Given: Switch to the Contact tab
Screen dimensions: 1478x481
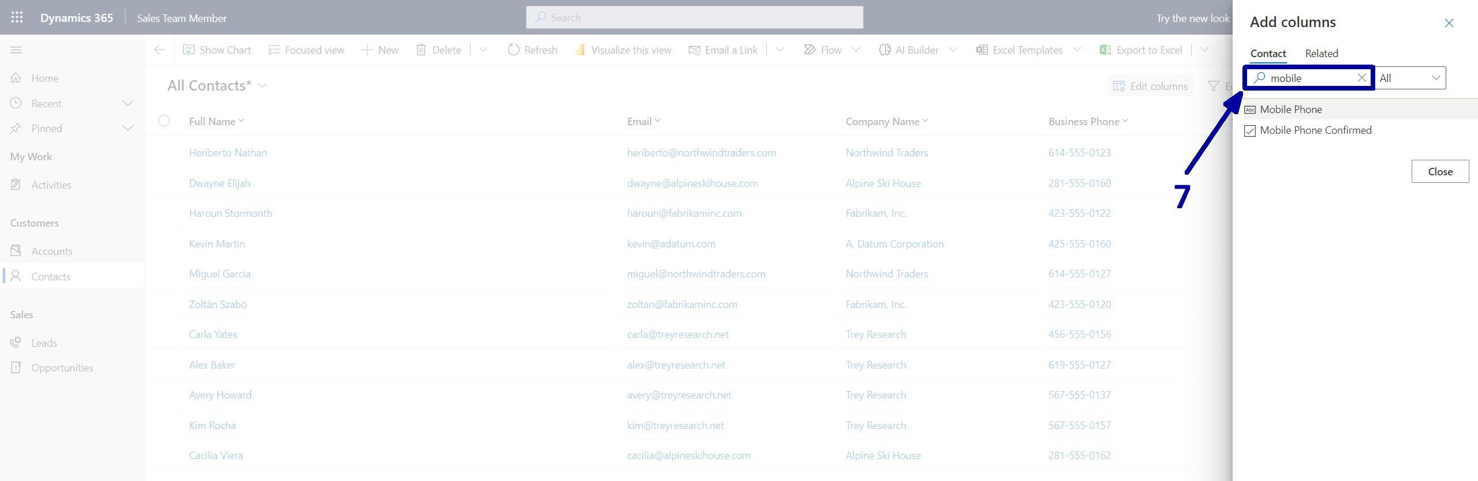Looking at the screenshot, I should [x=1268, y=54].
